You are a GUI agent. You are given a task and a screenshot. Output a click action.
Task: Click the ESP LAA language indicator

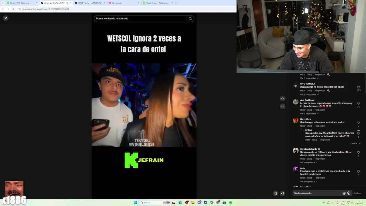343,203
